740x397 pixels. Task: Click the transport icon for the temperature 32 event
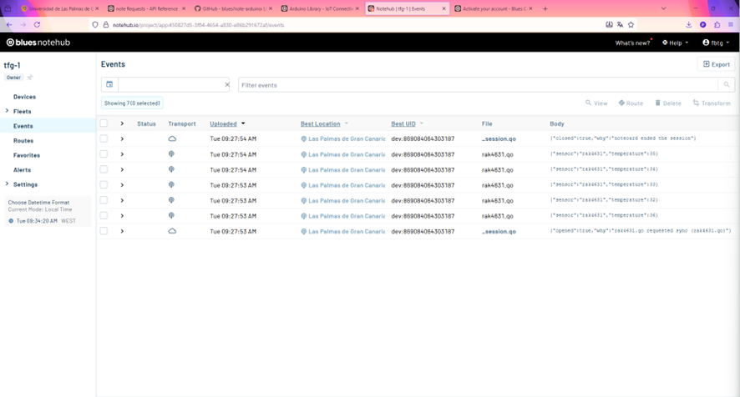tap(171, 200)
